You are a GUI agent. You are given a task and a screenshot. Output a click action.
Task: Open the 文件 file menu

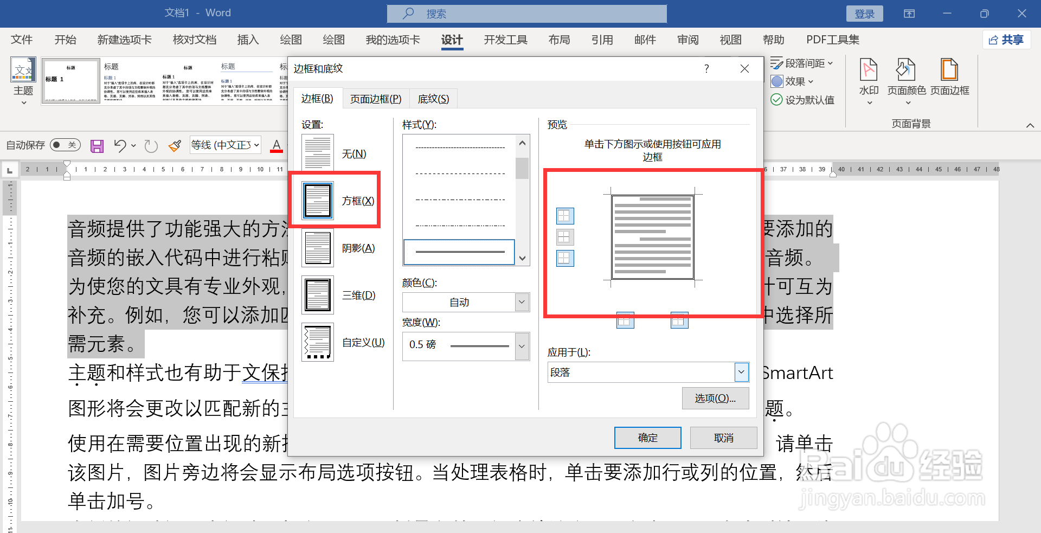click(22, 40)
